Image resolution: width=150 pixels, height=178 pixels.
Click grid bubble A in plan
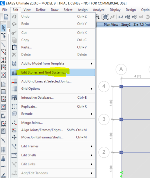[x=121, y=69]
